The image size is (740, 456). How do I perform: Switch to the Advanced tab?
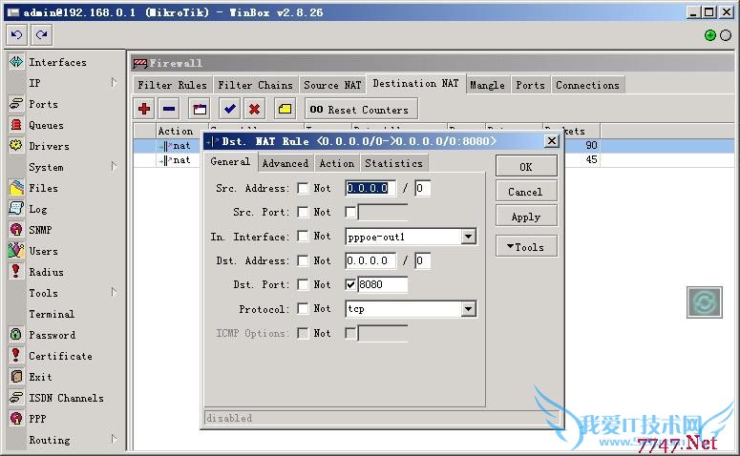click(x=285, y=163)
